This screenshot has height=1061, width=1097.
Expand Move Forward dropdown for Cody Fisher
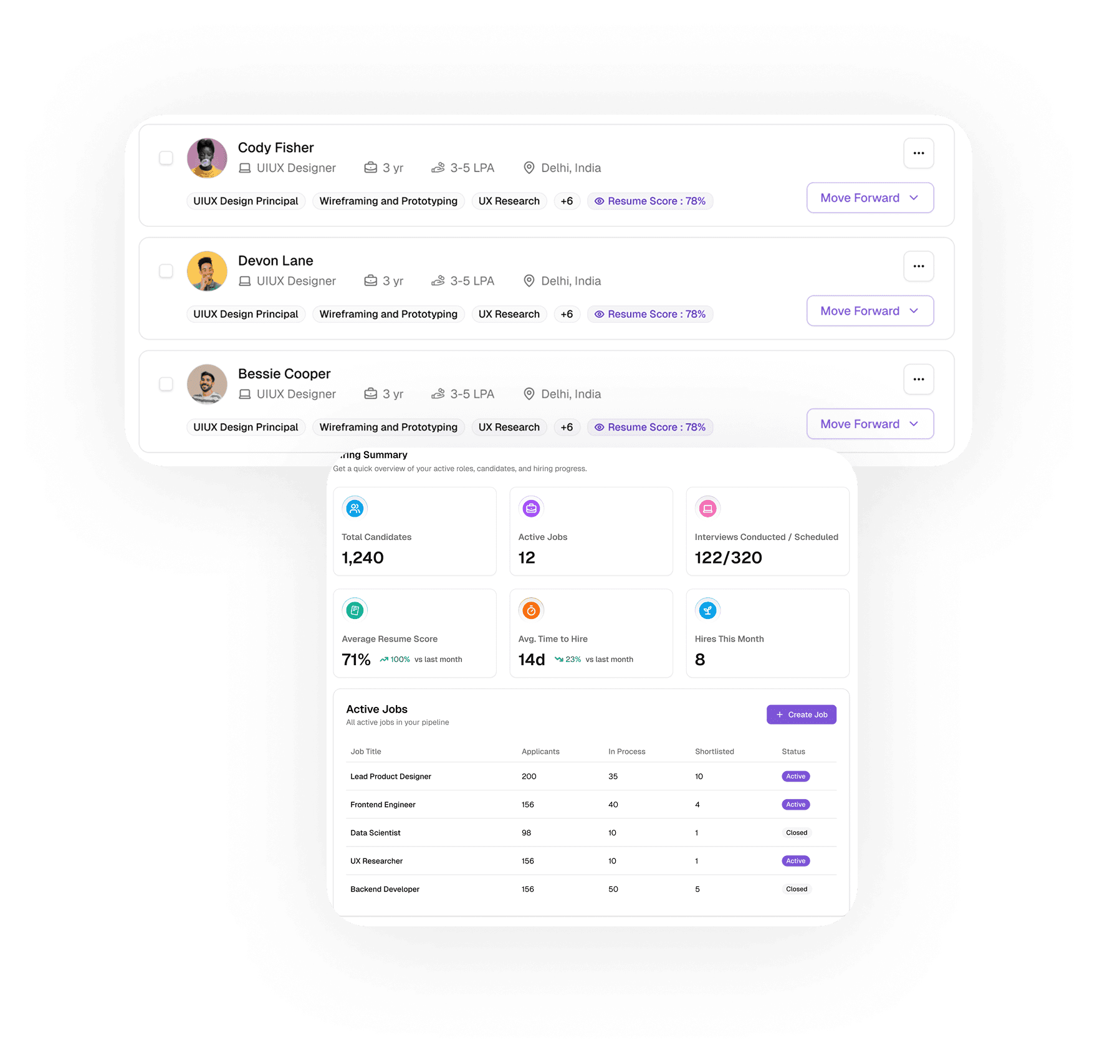tap(870, 198)
